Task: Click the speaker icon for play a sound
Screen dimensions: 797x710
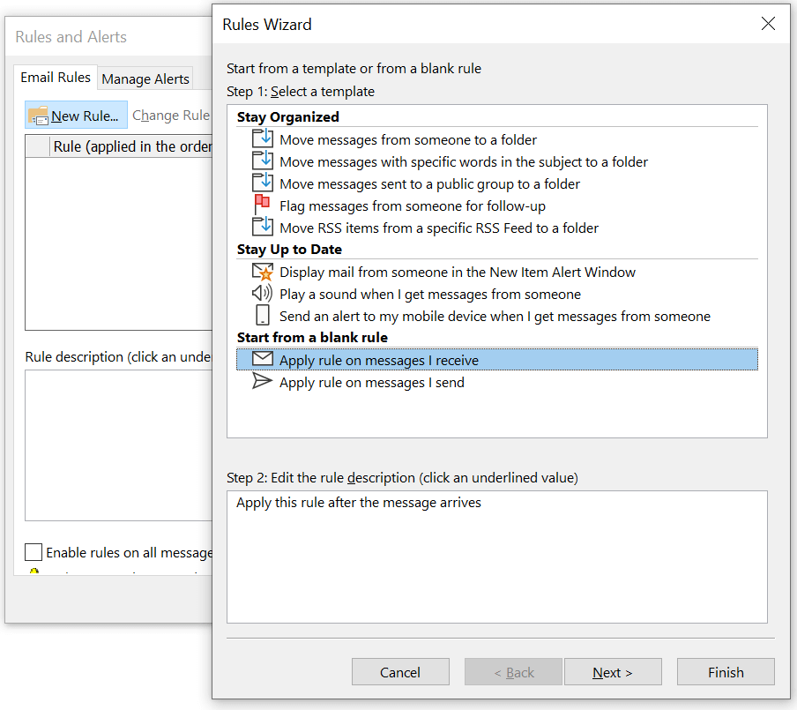Action: pyautogui.click(x=263, y=294)
